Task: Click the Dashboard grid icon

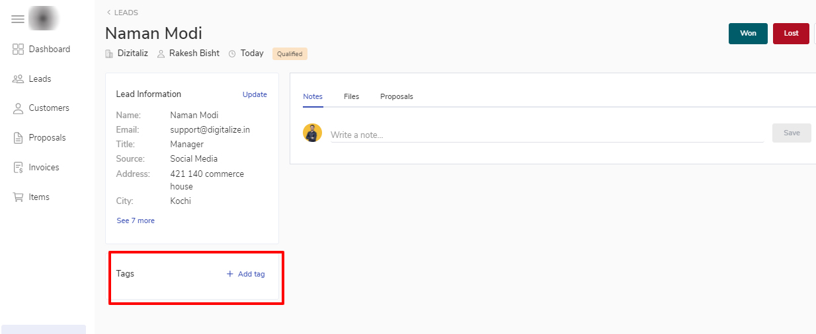Action: 19,50
